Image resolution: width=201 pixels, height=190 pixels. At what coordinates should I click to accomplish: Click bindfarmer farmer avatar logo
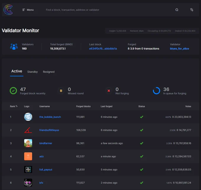[x=28, y=143]
